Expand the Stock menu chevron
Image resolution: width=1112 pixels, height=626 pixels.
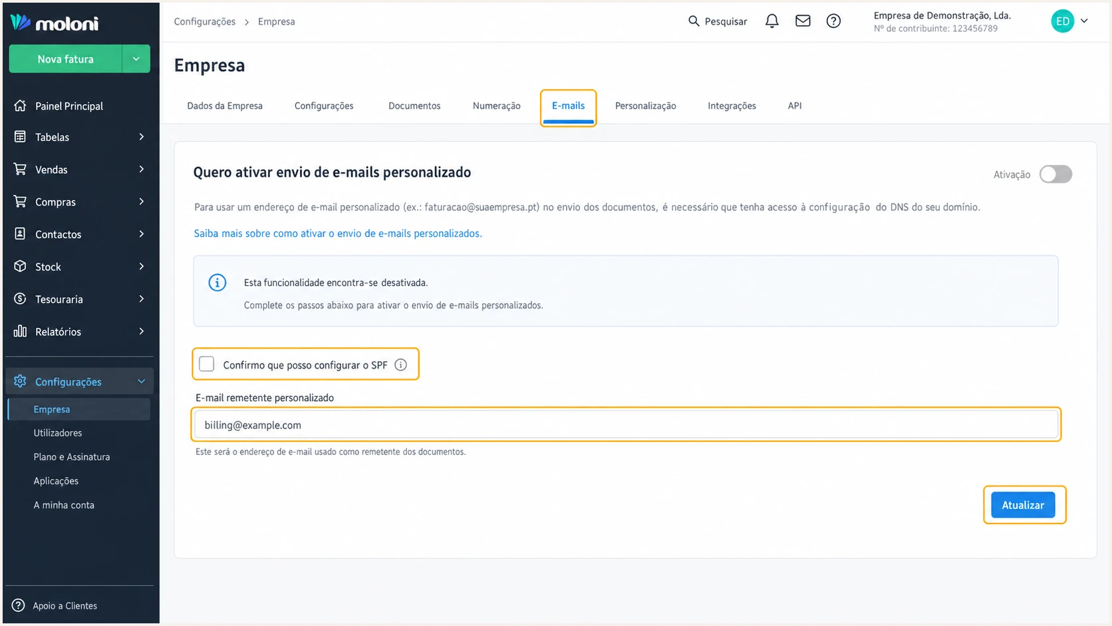pyautogui.click(x=141, y=266)
